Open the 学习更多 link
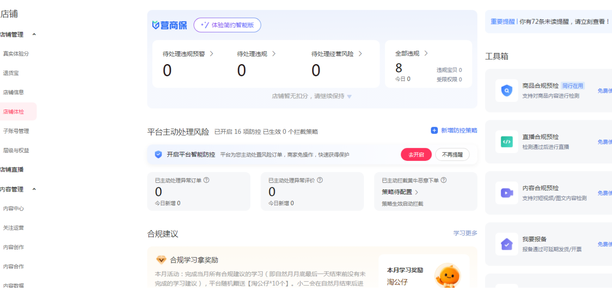Image resolution: width=612 pixels, height=306 pixels. point(465,233)
